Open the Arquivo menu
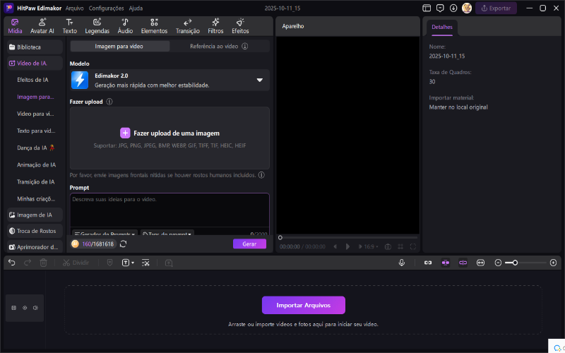Screen dimensions: 565x353 tap(75, 8)
